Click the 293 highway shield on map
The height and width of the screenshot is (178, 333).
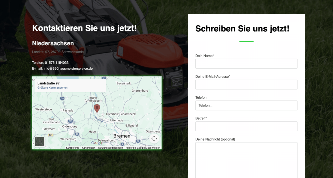70,121
